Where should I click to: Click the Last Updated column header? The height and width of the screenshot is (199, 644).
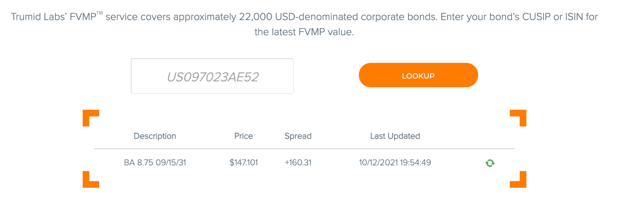point(395,136)
